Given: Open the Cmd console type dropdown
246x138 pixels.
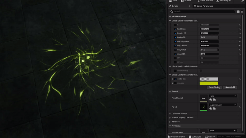Looking at the screenshot, I should (210, 136).
